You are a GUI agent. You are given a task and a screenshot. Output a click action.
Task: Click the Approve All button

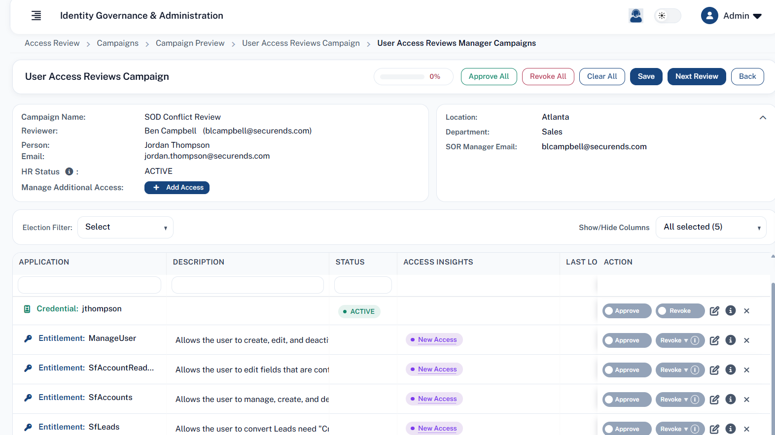point(489,76)
